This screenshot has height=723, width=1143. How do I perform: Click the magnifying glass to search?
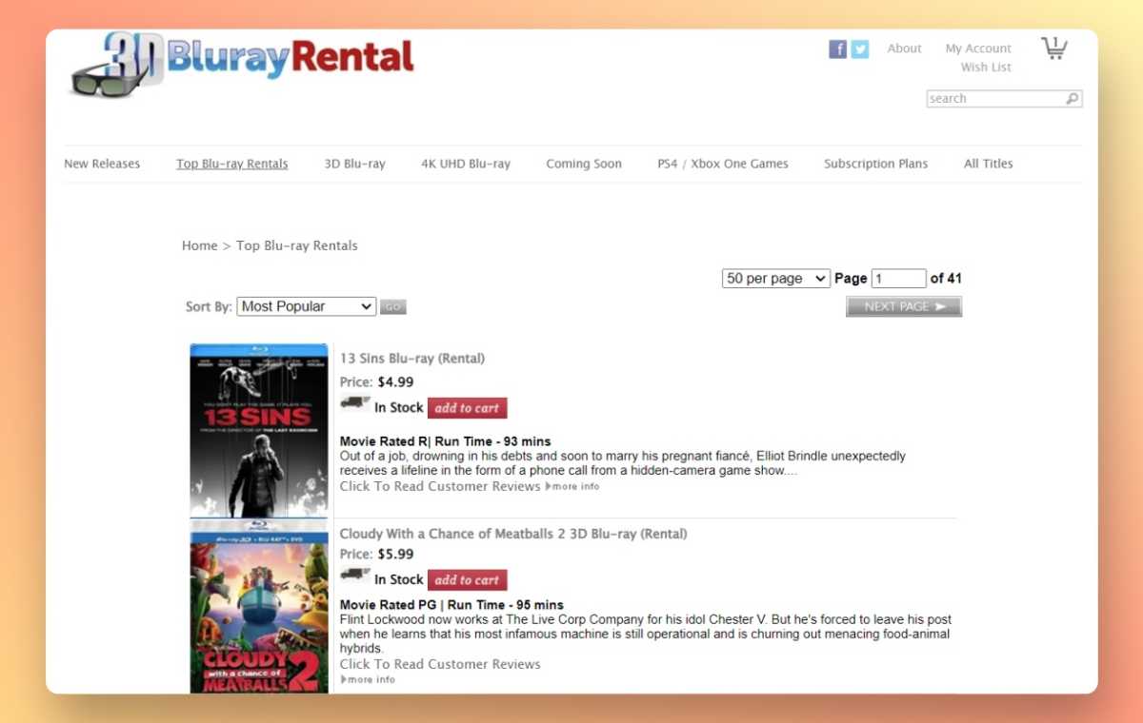pyautogui.click(x=1073, y=98)
